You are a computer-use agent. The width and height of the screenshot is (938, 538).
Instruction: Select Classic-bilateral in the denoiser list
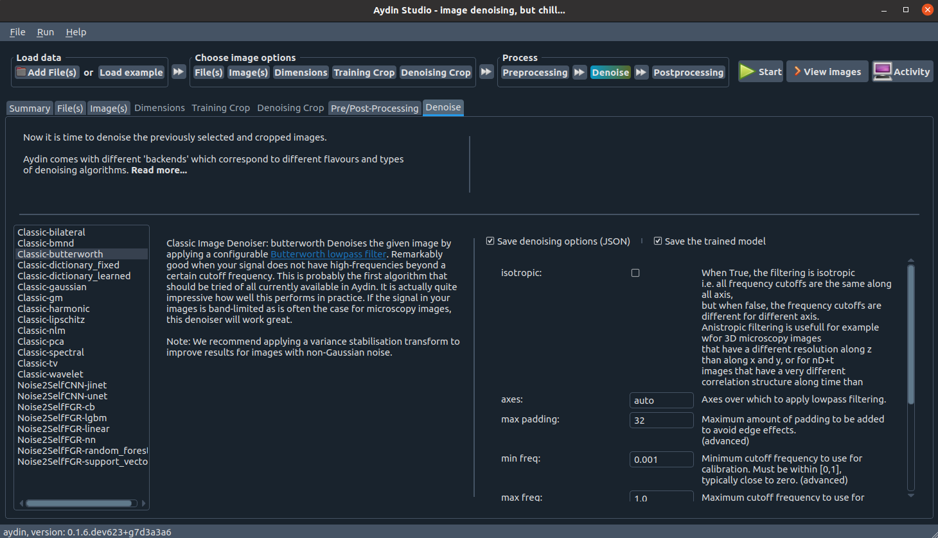[x=82, y=232]
